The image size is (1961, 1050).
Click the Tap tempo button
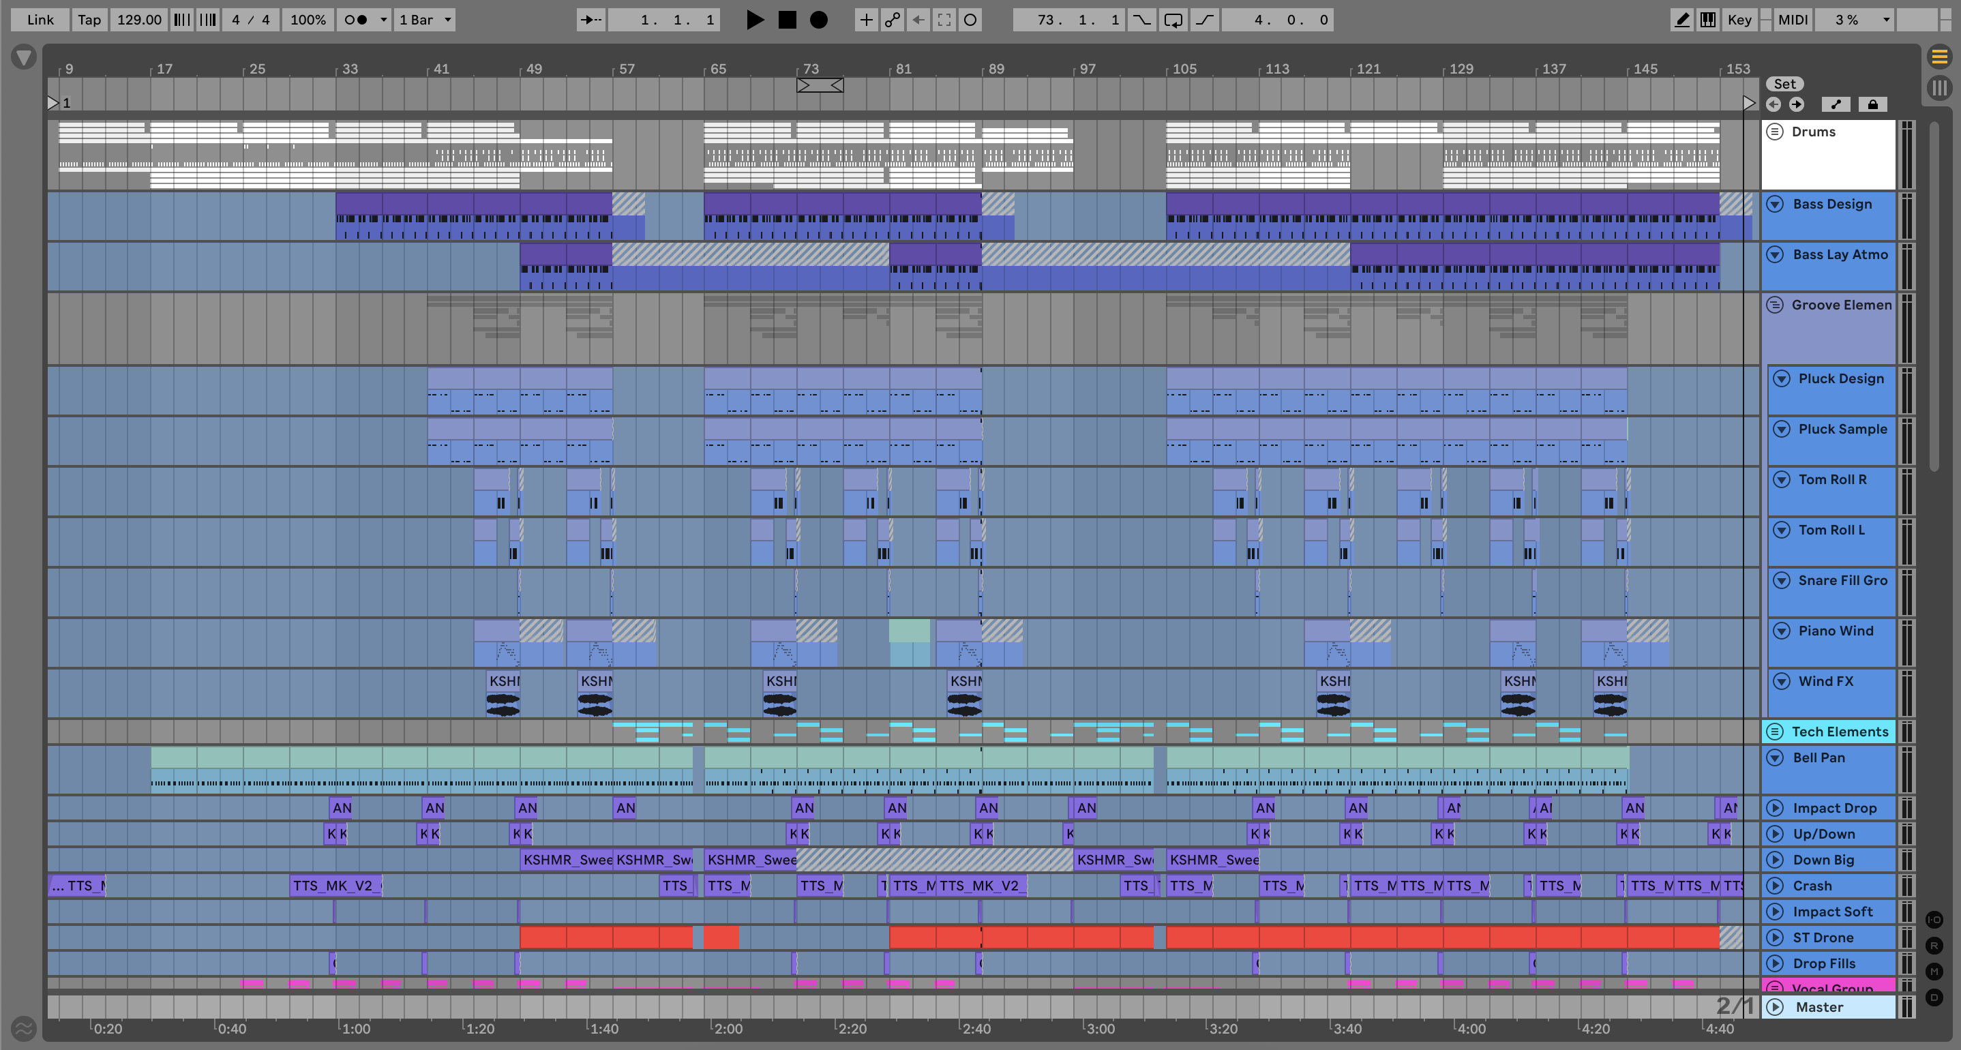(x=89, y=20)
